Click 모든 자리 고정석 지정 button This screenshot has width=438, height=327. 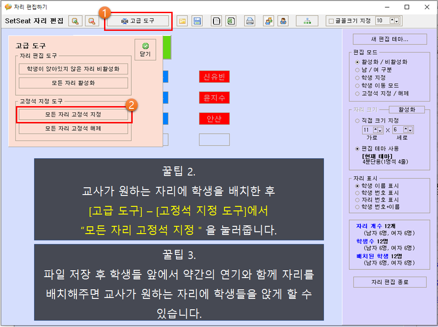[x=73, y=115]
